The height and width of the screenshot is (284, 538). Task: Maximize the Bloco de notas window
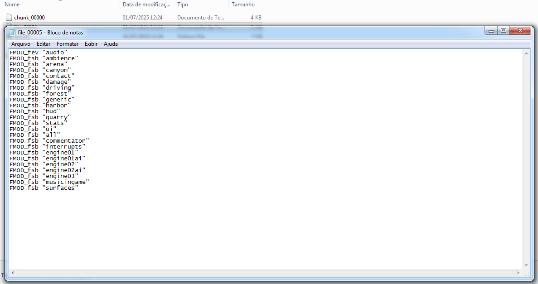[x=504, y=30]
